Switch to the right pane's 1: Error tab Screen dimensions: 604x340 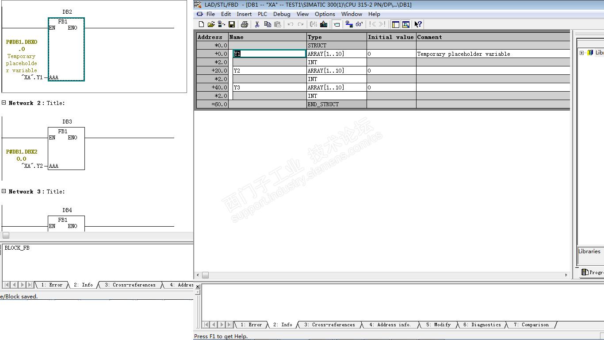coord(251,325)
